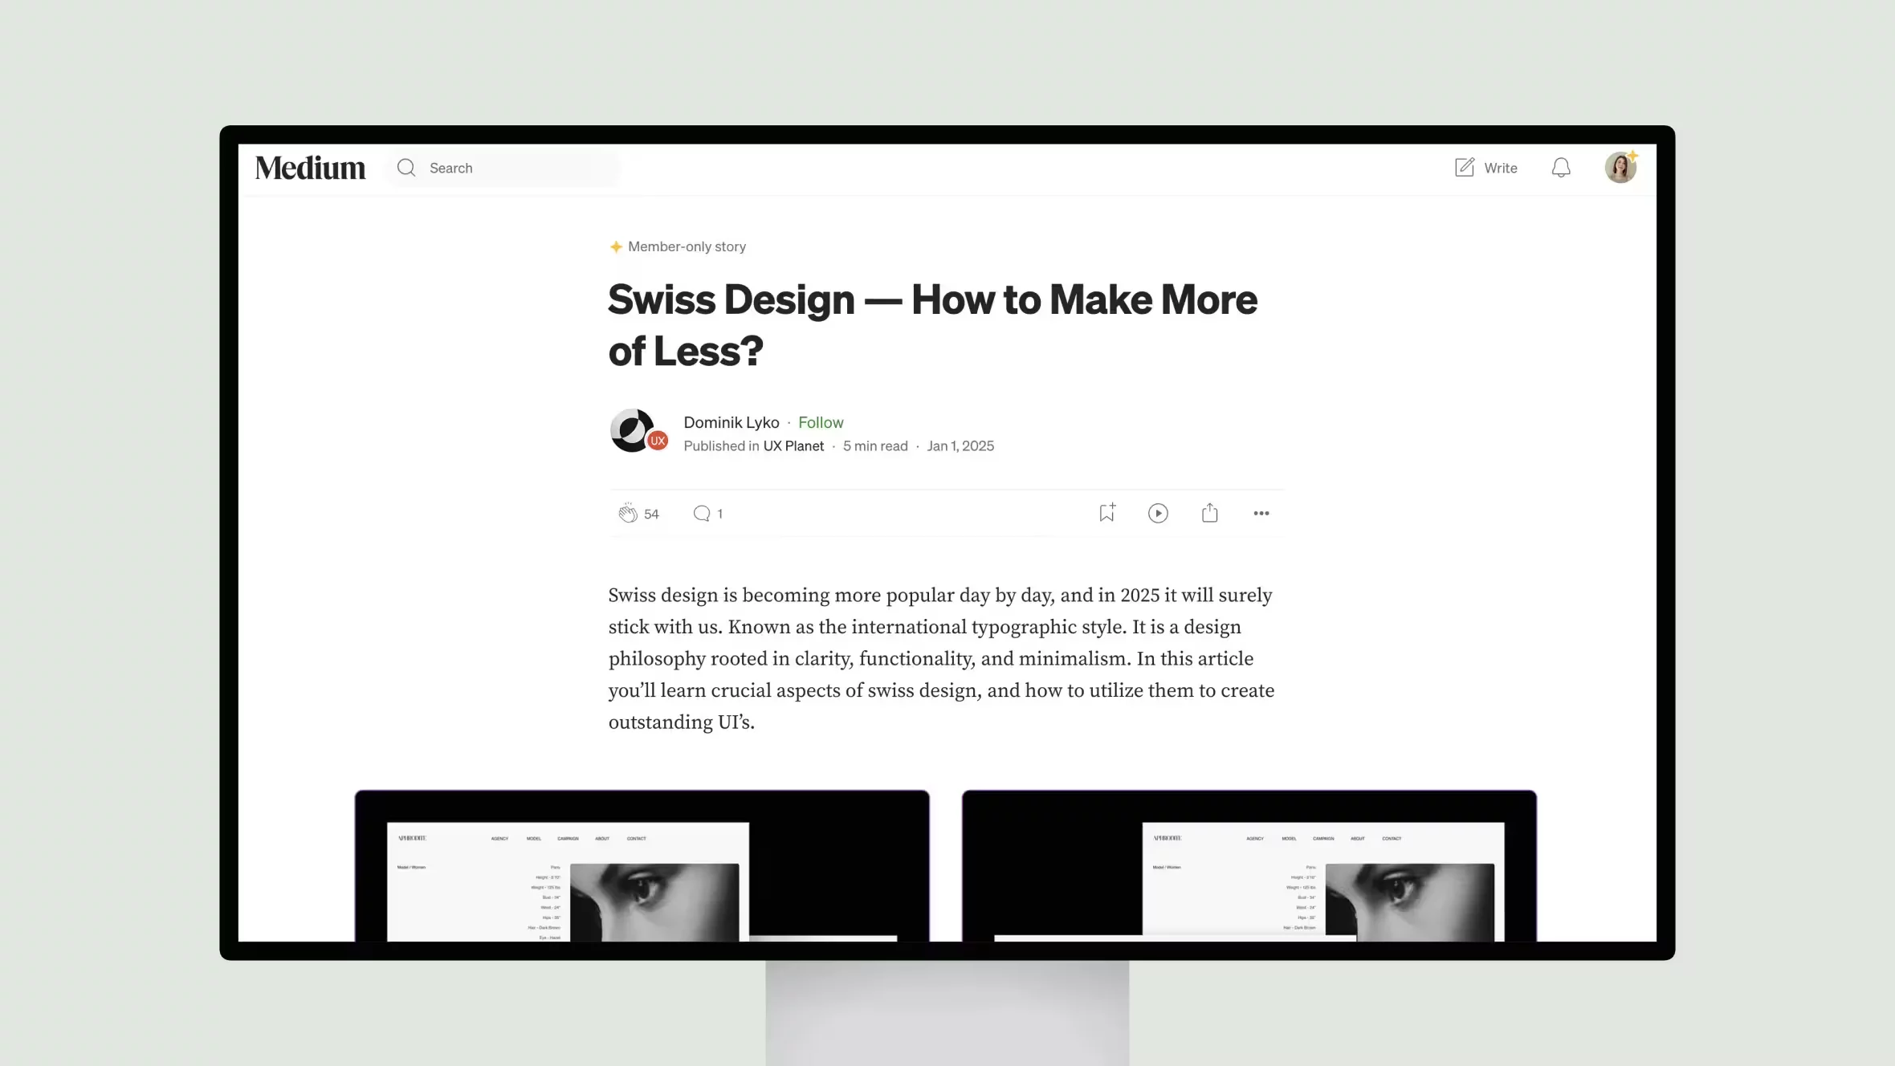Click the more options ellipsis icon
The image size is (1895, 1066).
coord(1261,513)
